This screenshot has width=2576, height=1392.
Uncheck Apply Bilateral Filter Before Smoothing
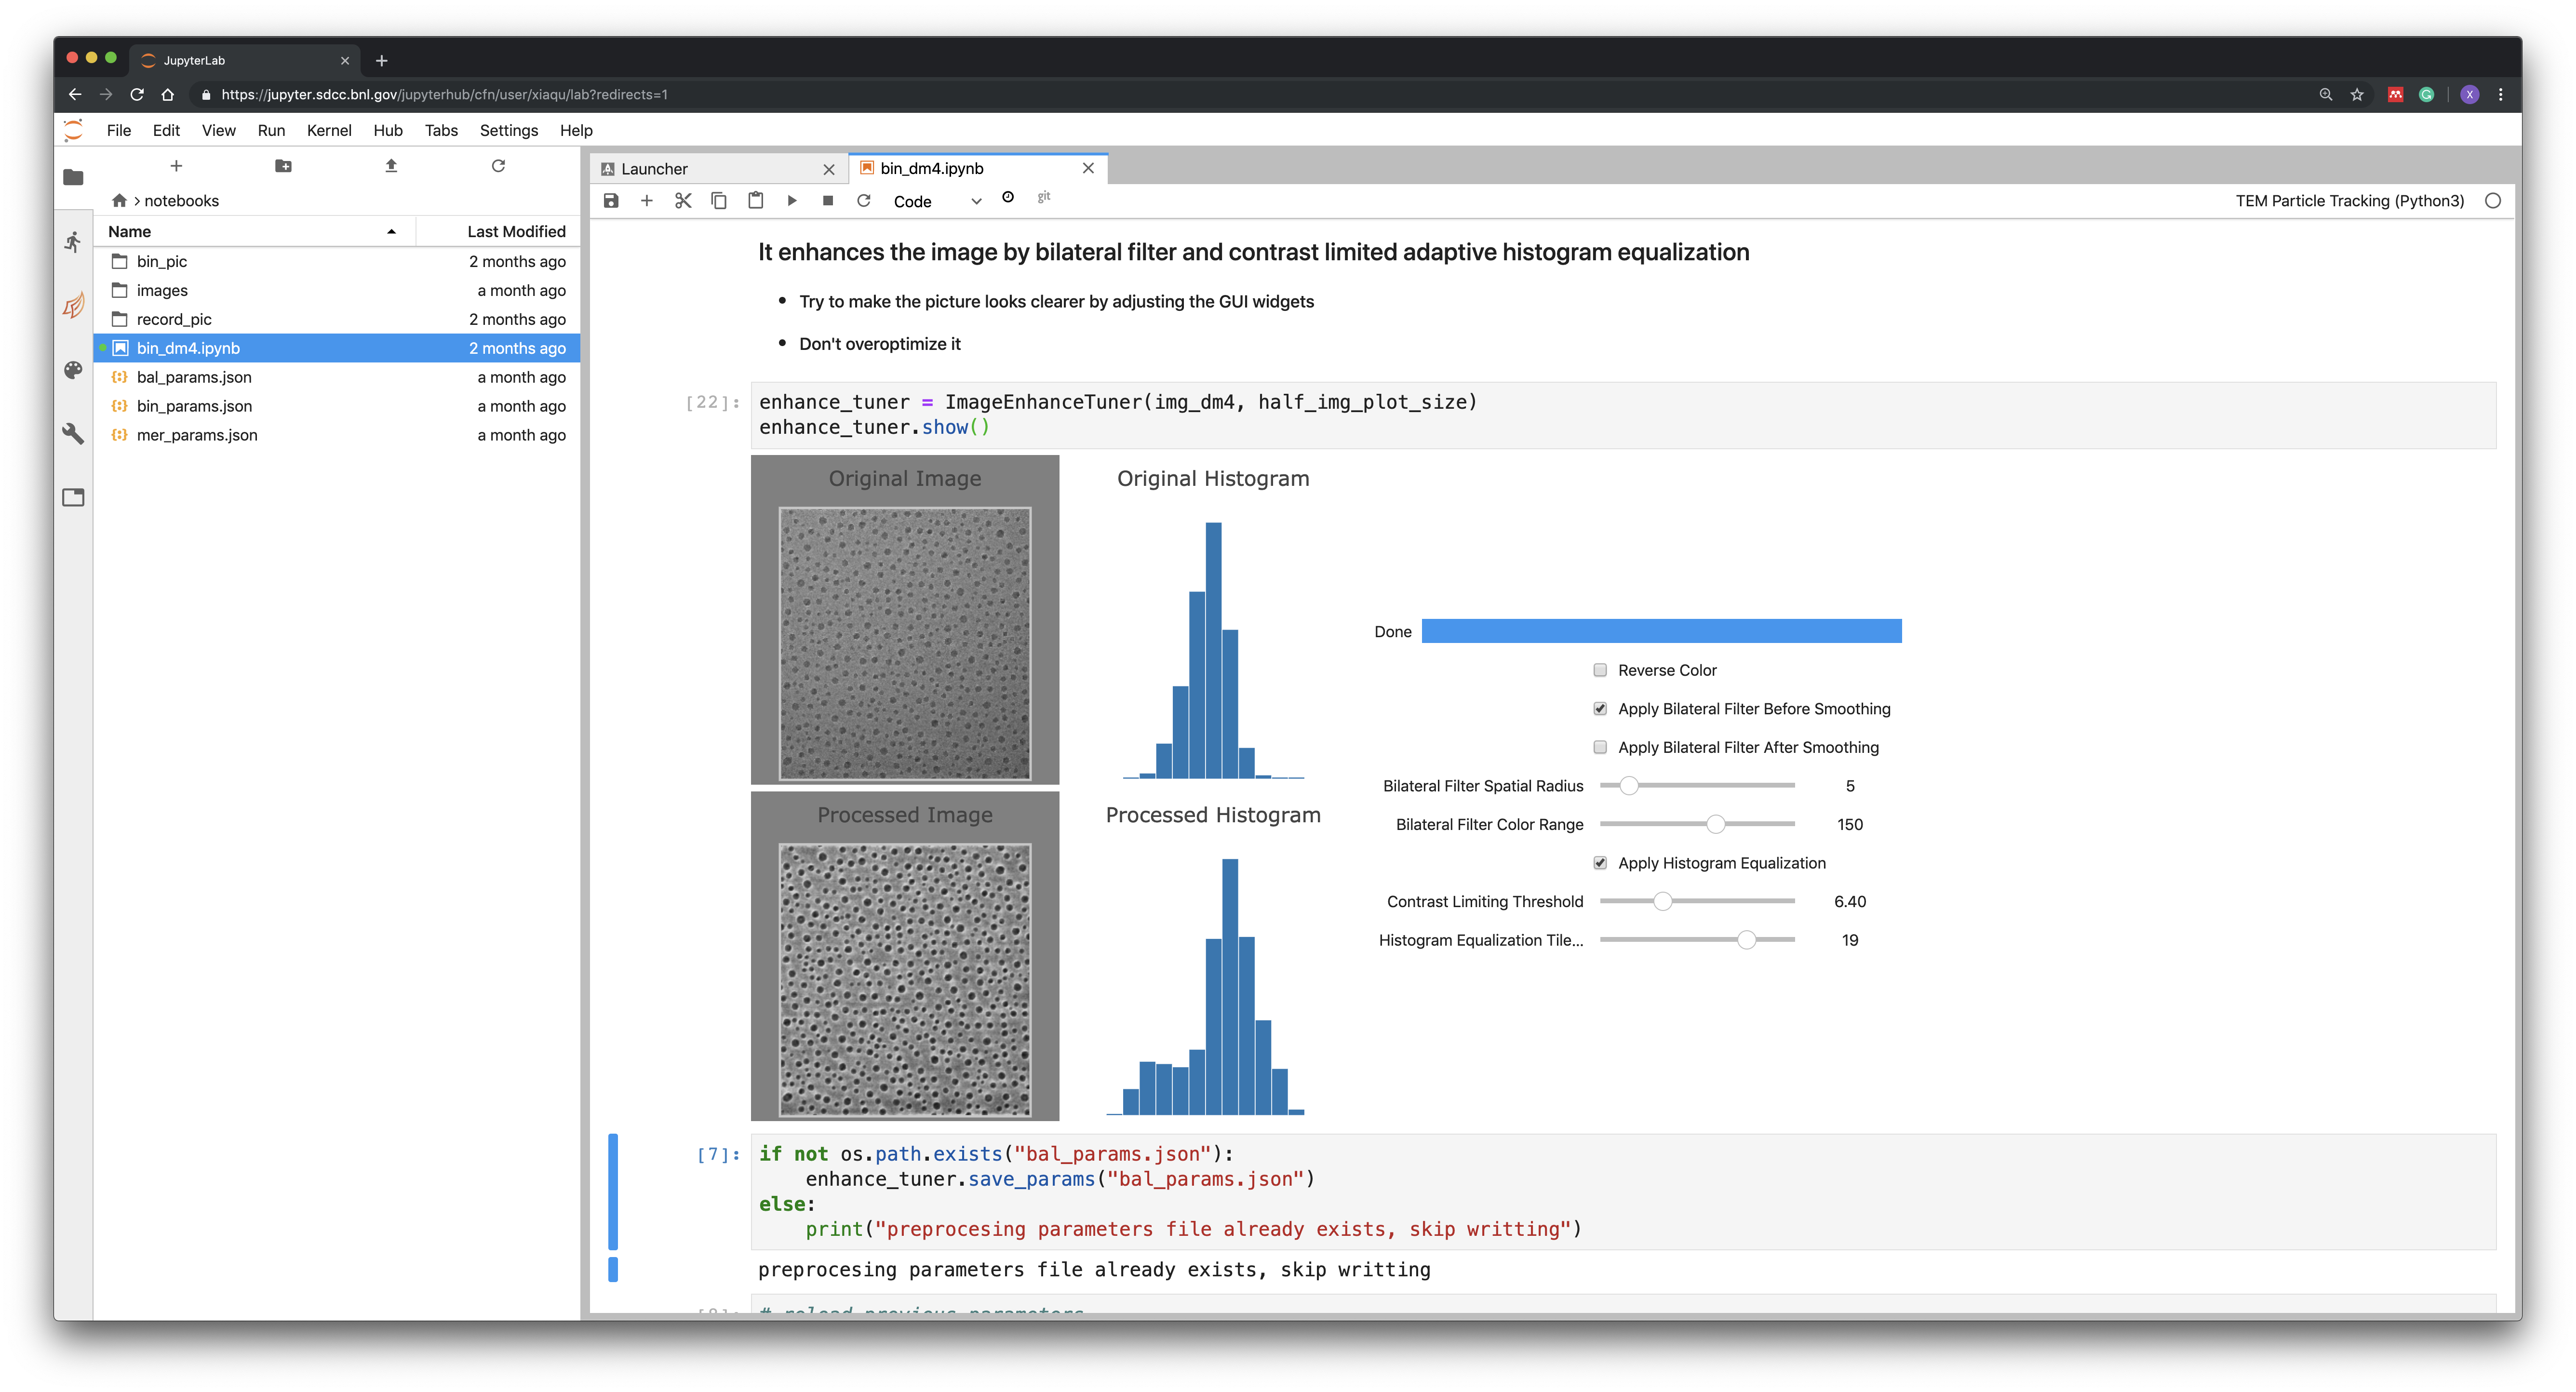click(x=1600, y=709)
